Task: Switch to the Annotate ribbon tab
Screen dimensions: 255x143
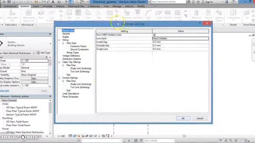Action: [47, 6]
